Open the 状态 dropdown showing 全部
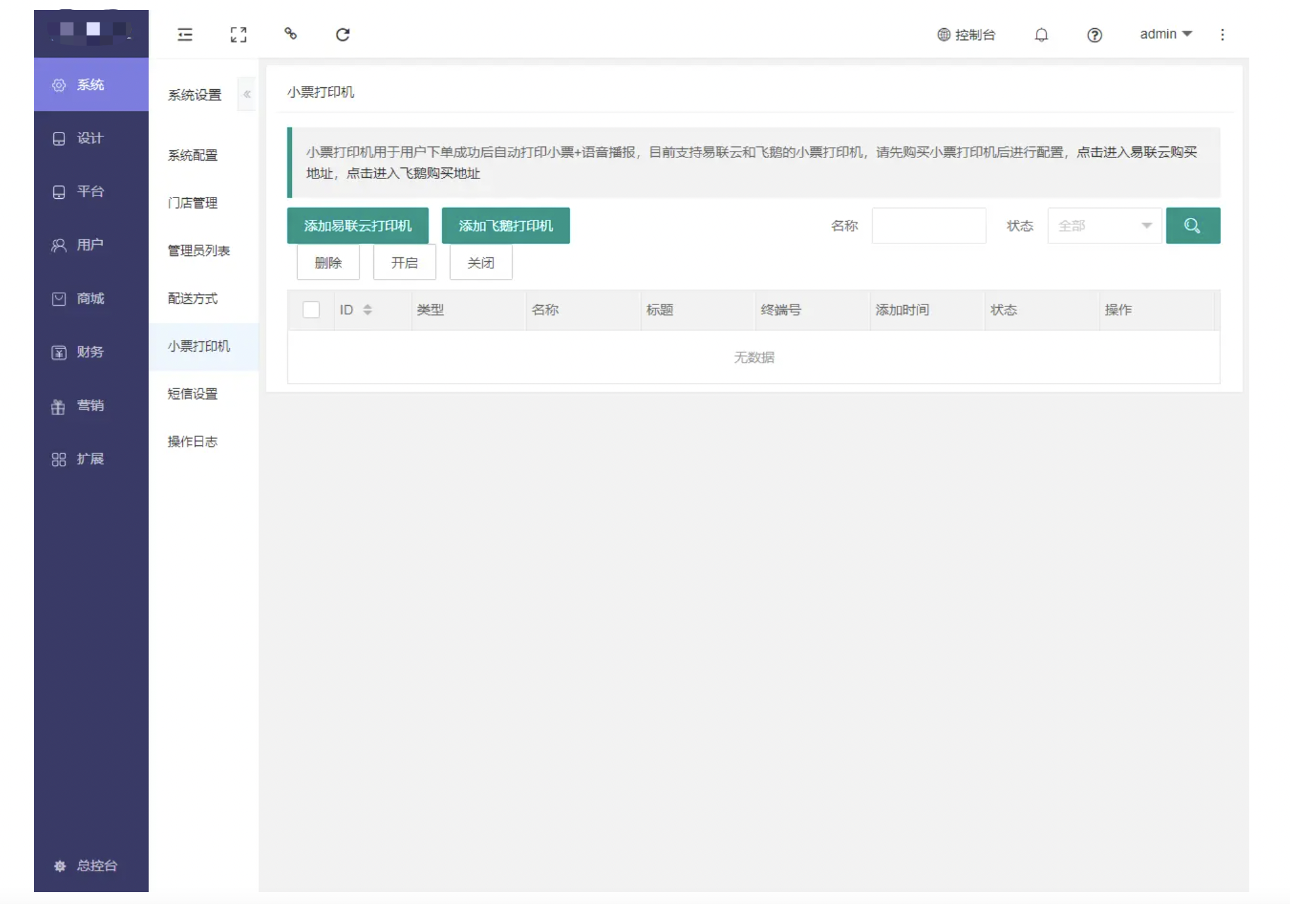The height and width of the screenshot is (904, 1290). tap(1104, 226)
